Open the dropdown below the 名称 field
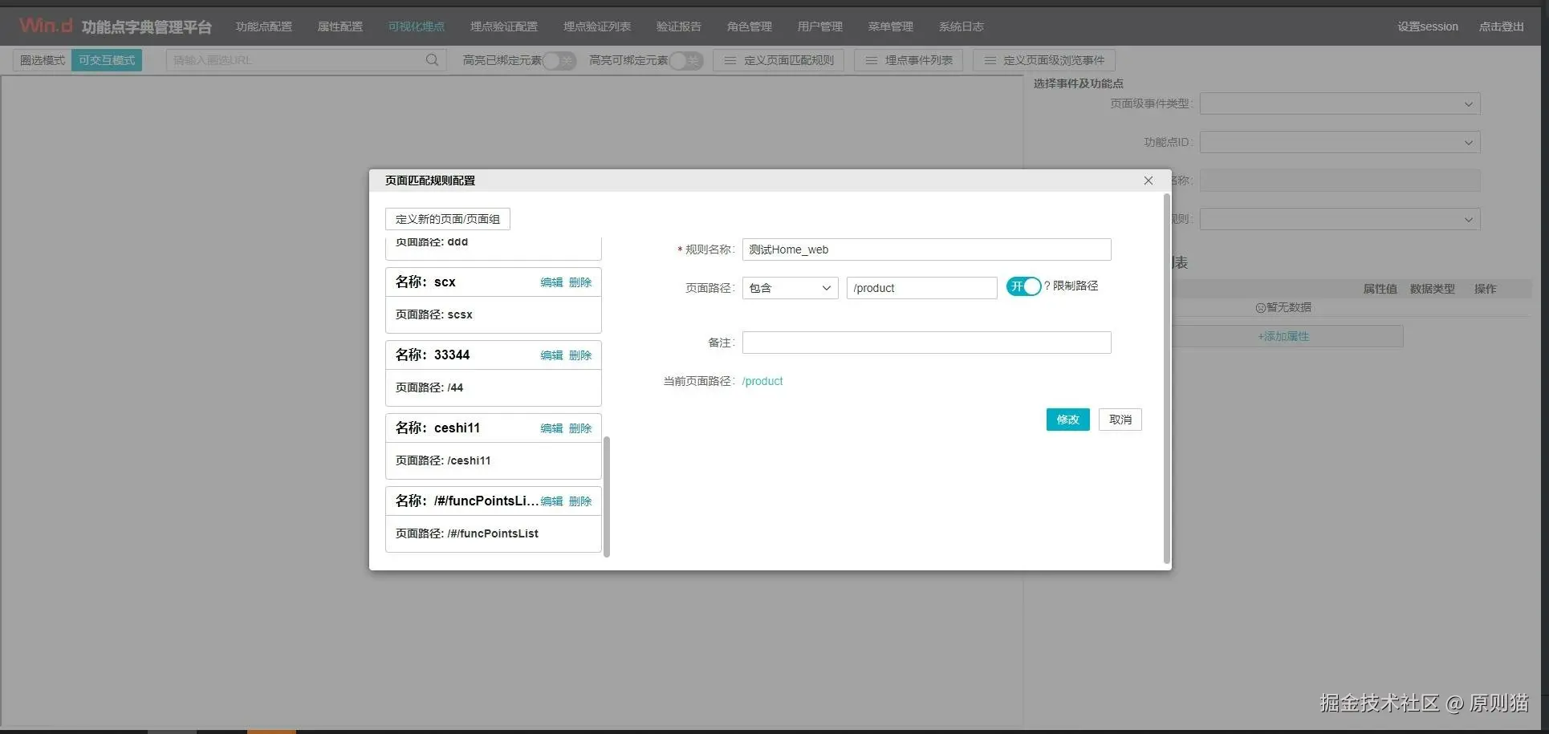The width and height of the screenshot is (1549, 734). [x=1340, y=220]
